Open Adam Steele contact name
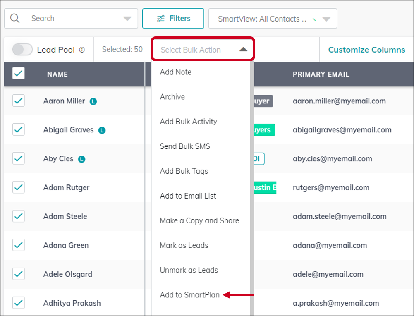The height and width of the screenshot is (316, 414). (x=65, y=216)
